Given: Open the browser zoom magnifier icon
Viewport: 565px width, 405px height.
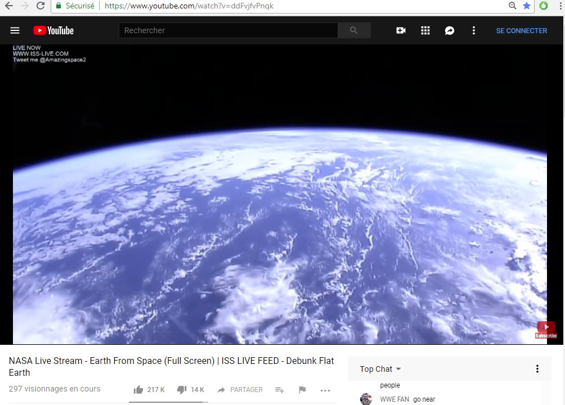Looking at the screenshot, I should 513,6.
